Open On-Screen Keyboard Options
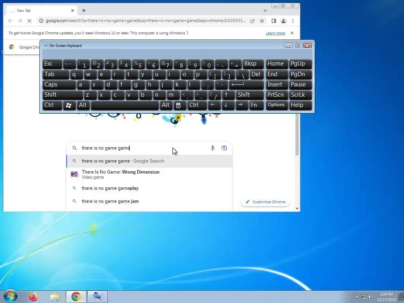 click(277, 105)
